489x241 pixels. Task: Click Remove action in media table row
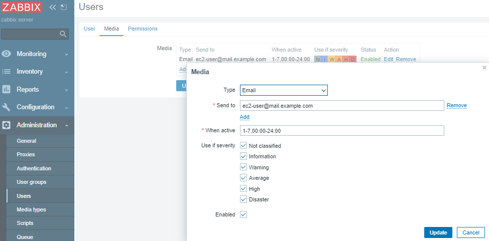click(x=406, y=59)
